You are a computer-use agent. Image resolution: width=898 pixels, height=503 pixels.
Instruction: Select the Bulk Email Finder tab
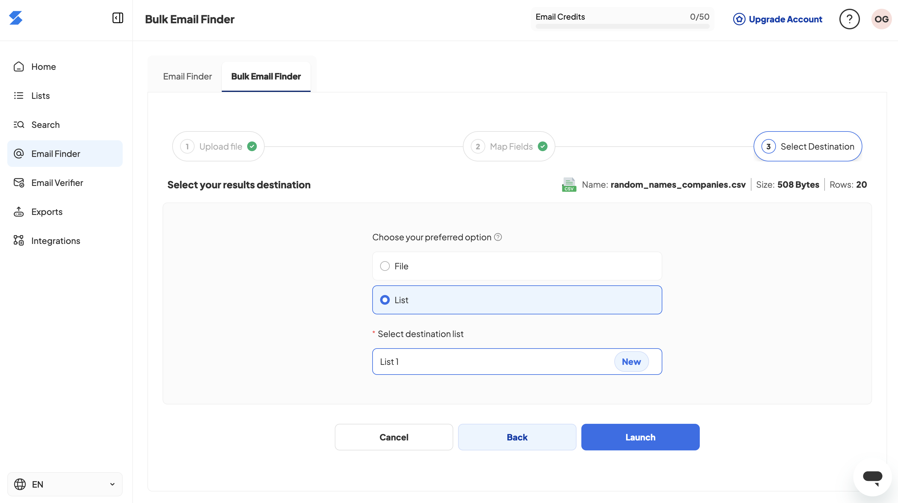click(x=266, y=76)
